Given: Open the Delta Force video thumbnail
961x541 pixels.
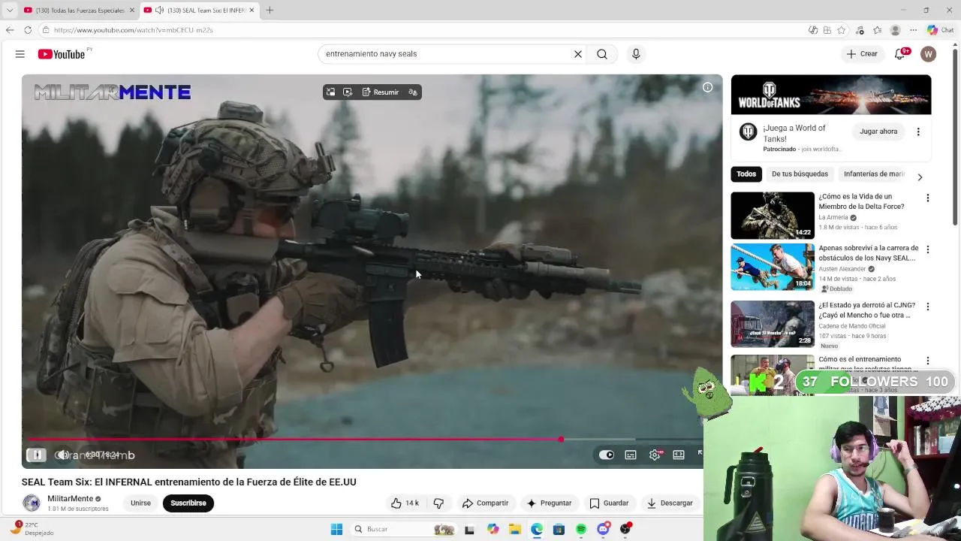Looking at the screenshot, I should (x=773, y=216).
